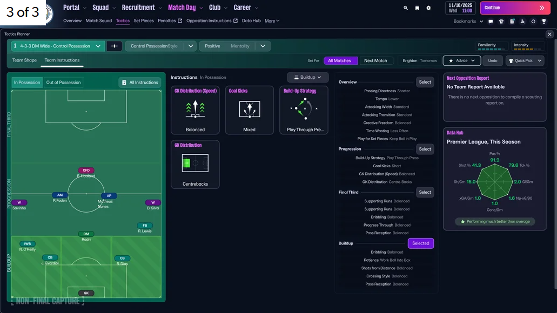Viewport: 557px width, 313px height.
Task: Click the popout icon beside Opposition Instructions
Action: coord(235,21)
